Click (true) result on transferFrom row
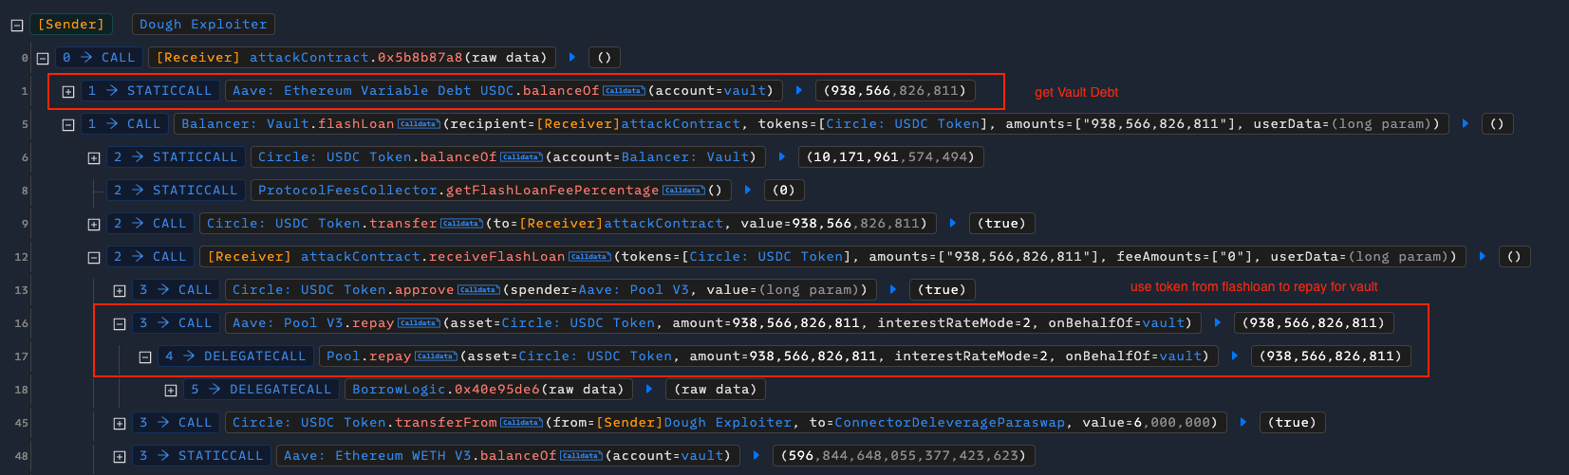Image resolution: width=1569 pixels, height=475 pixels. coord(1294,423)
